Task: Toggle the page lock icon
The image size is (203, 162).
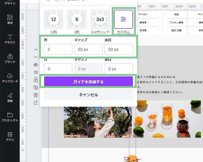Action: (36, 80)
